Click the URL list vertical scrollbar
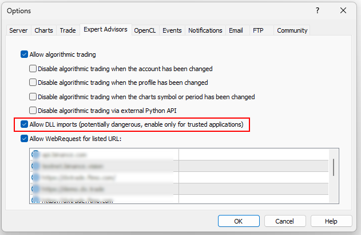Screen dimensions: 361x235 (x=334, y=167)
